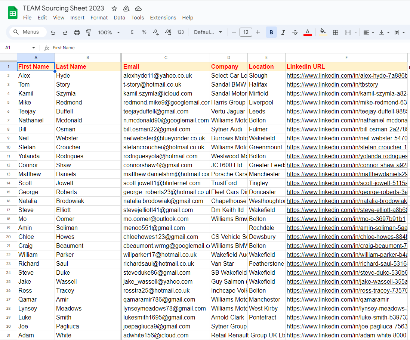Open the text colour picker
Image resolution: width=410 pixels, height=340 pixels.
[x=308, y=32]
